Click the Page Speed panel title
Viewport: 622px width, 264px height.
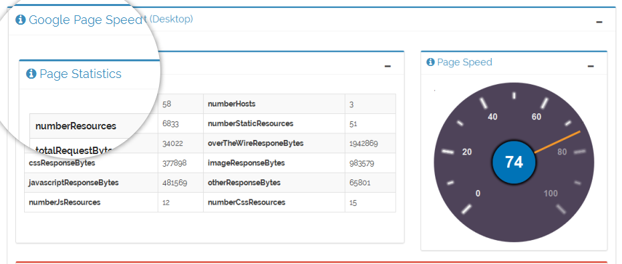464,62
